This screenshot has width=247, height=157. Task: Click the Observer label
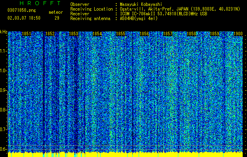coord(80,4)
